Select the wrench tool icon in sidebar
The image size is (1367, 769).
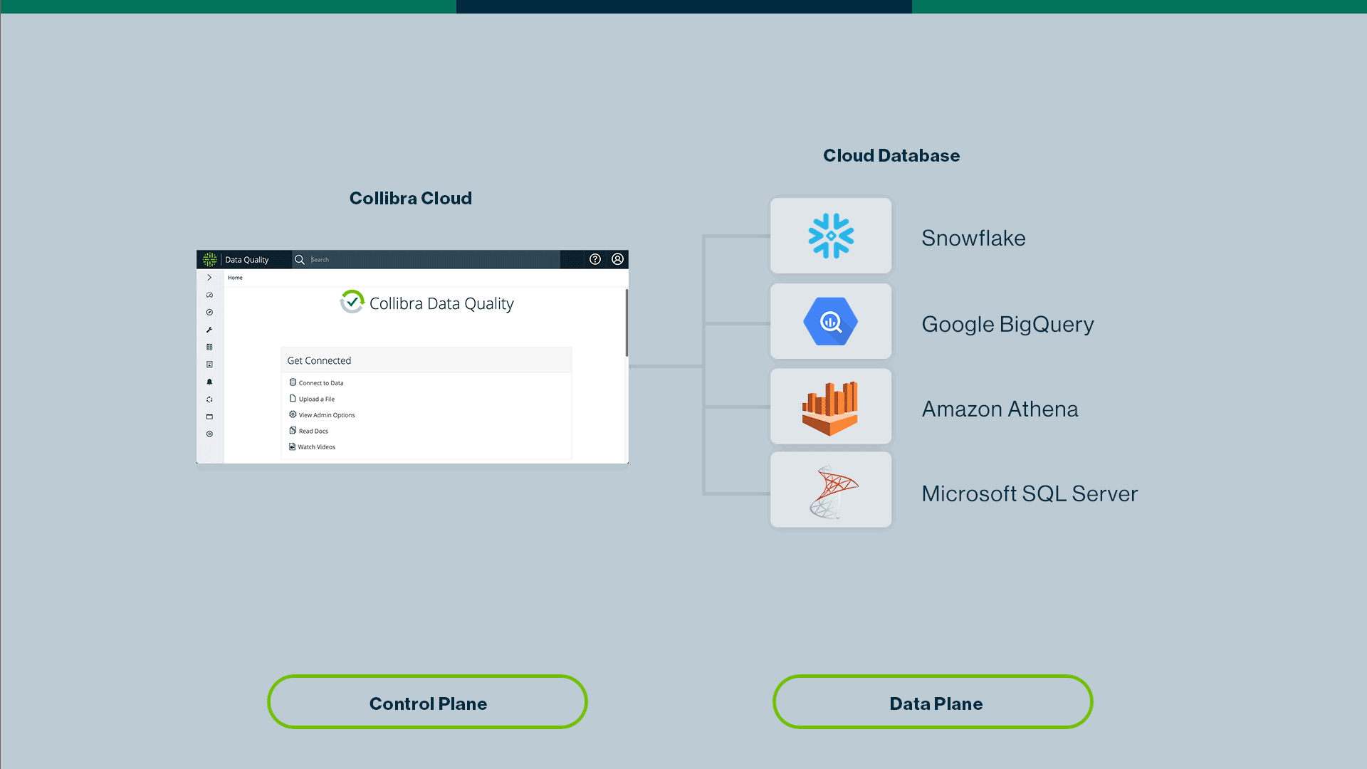coord(209,330)
